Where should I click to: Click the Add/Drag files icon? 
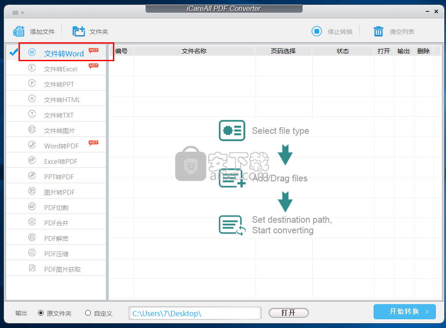(x=232, y=178)
